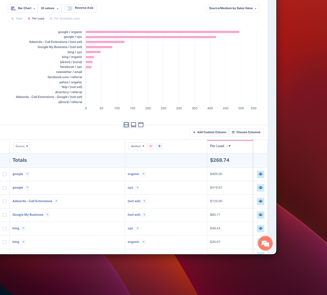The height and width of the screenshot is (295, 327).
Task: Click cpc medium link in bing row
Action: tap(131, 228)
